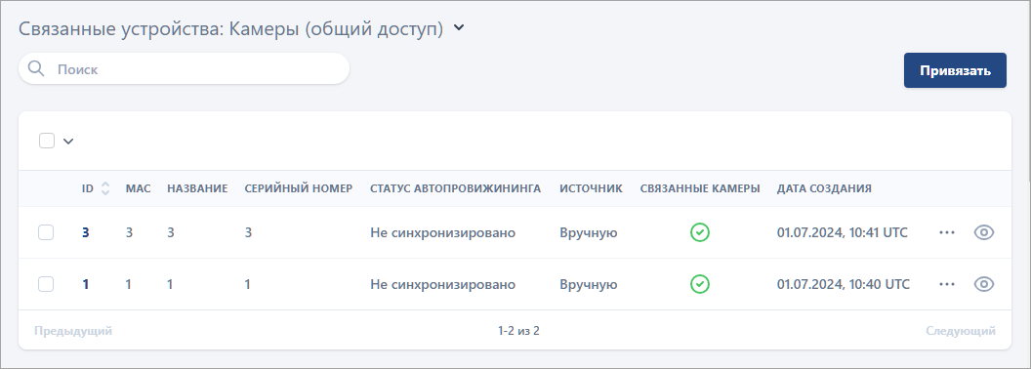Open three-dots menu for device 1
Screen dimensions: 1031x369
[947, 284]
